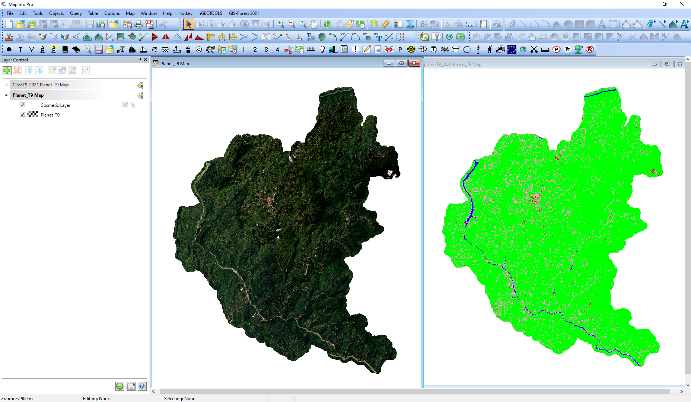
Task: Activate the Zoom-out magnifier tool
Action: click(292, 24)
